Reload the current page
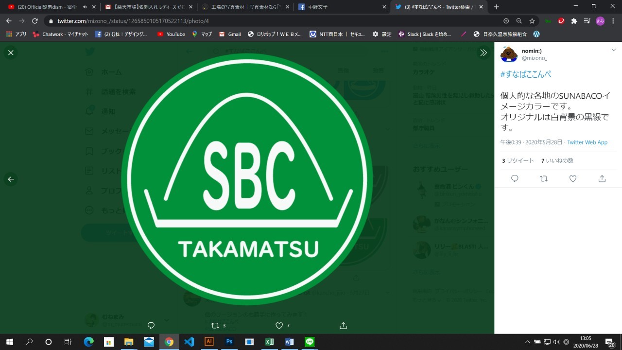 click(35, 21)
